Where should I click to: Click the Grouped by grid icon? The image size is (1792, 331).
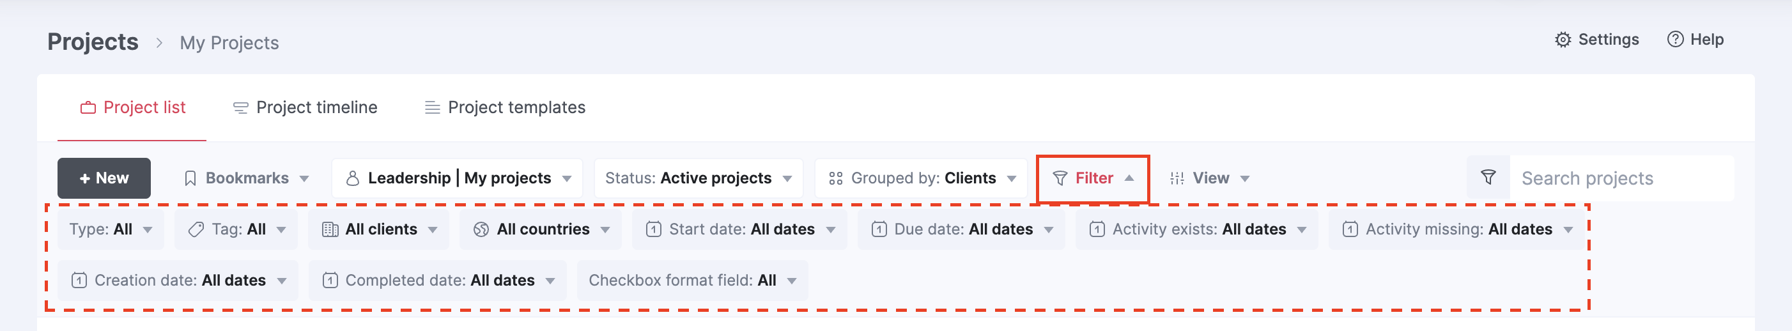[835, 179]
